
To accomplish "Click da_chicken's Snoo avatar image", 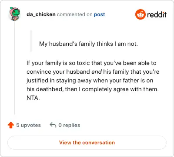I will point(14,14).
